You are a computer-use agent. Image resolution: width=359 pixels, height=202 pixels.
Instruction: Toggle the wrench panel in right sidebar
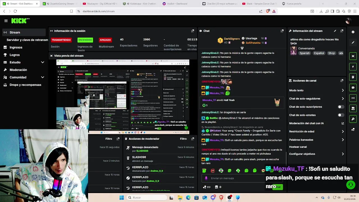coord(353,119)
